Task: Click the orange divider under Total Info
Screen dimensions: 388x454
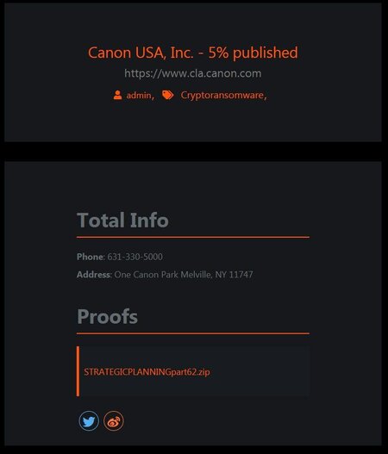Action: point(193,237)
